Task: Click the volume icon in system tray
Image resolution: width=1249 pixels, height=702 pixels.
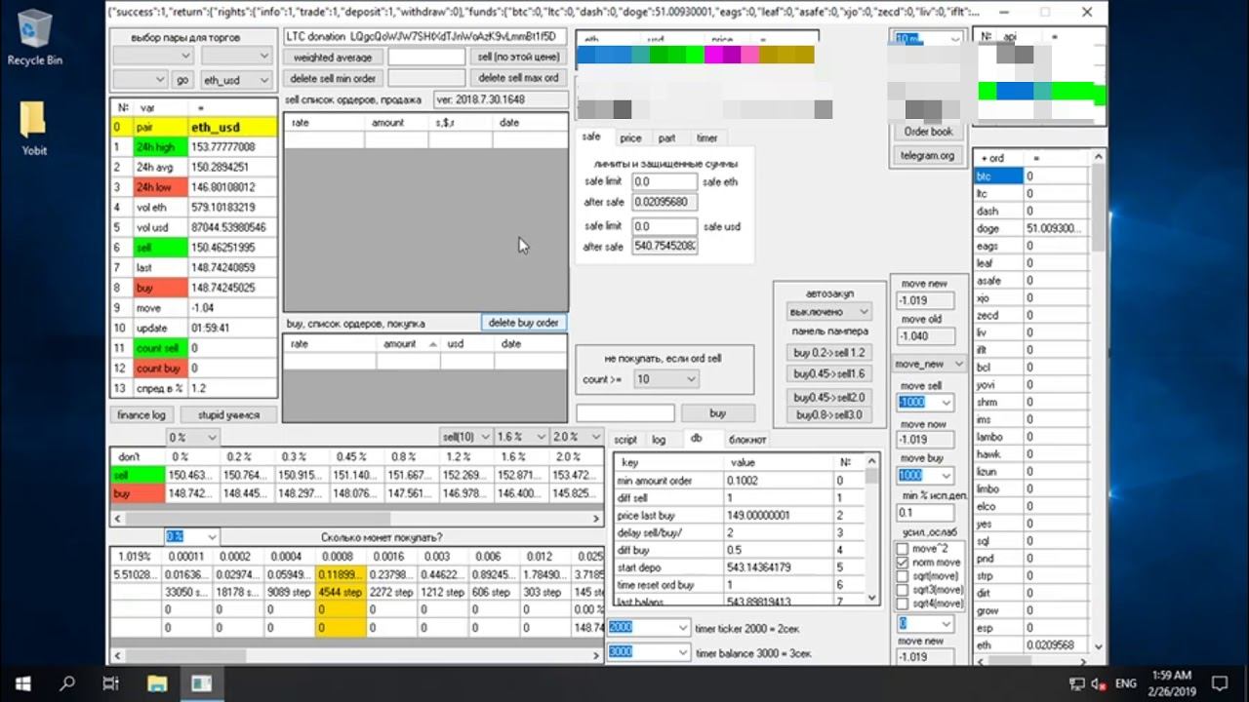Action: coord(1098,683)
